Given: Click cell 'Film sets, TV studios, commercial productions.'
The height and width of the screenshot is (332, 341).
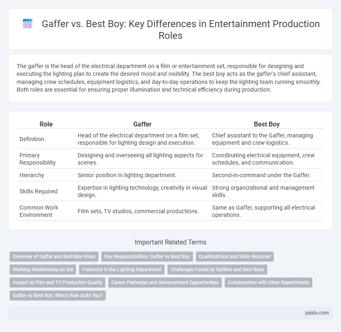Looking at the screenshot, I should (142, 211).
